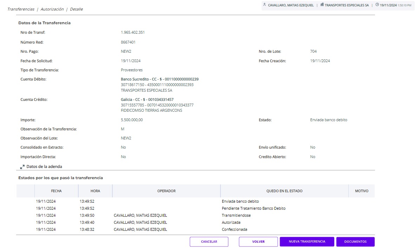The height and width of the screenshot is (248, 415).
Task: Click the CANCELAR button
Action: [x=209, y=242]
